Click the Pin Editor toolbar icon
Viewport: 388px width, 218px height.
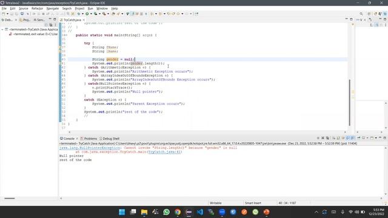196,14
